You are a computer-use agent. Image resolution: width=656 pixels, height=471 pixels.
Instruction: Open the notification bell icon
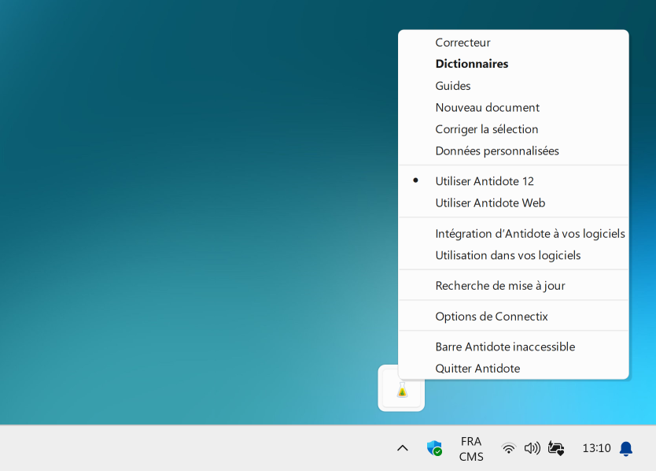coord(626,448)
